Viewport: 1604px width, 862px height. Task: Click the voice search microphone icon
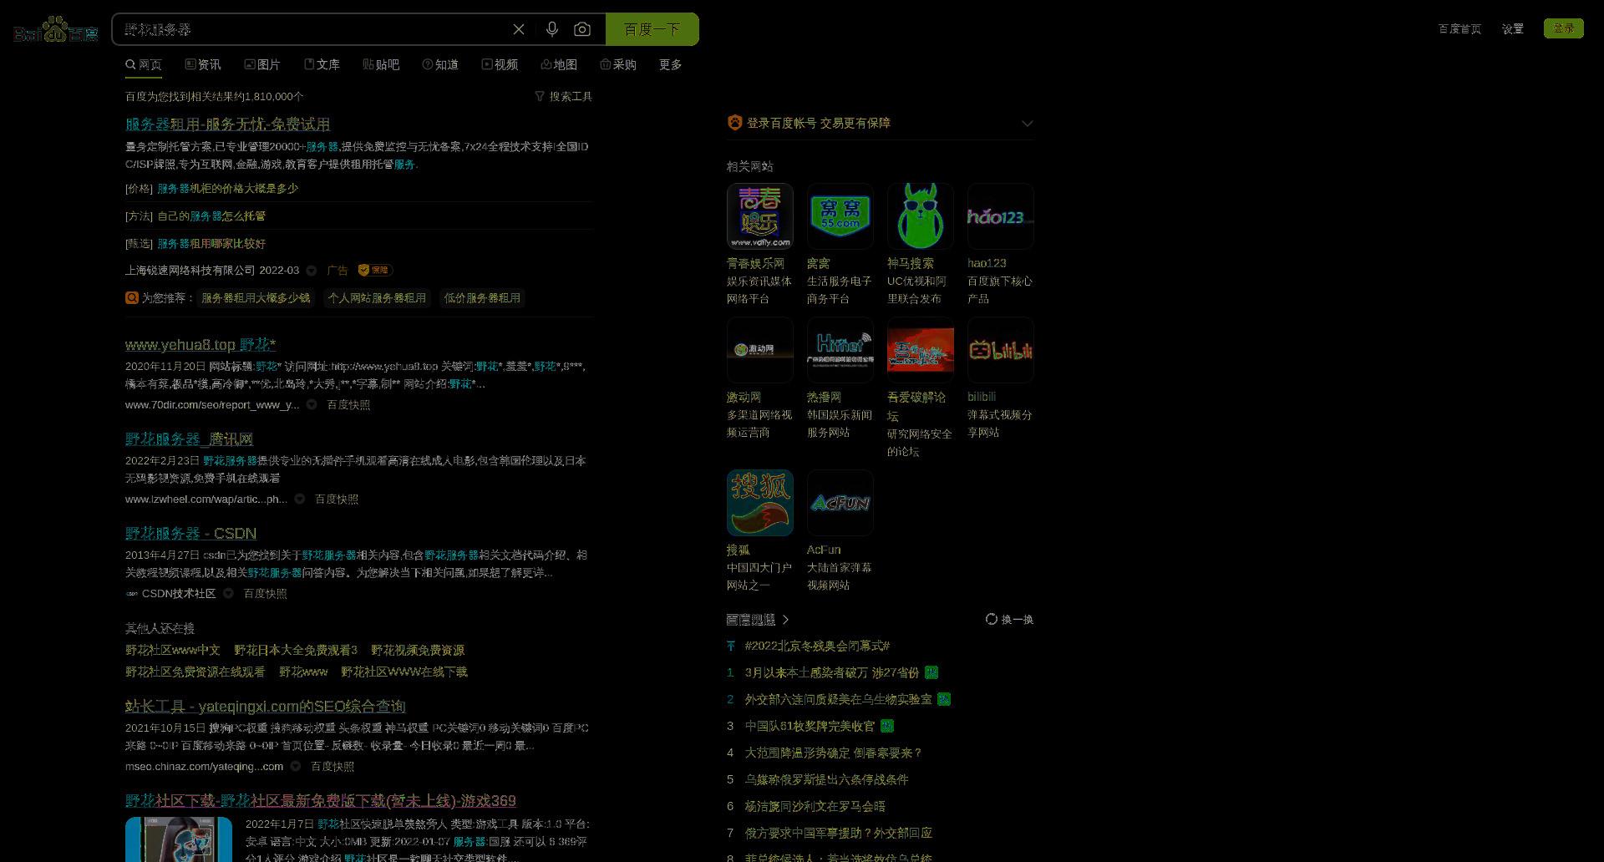[551, 29]
